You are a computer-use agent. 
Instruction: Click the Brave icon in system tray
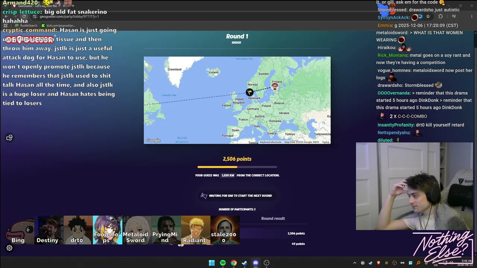pyautogui.click(x=379, y=263)
